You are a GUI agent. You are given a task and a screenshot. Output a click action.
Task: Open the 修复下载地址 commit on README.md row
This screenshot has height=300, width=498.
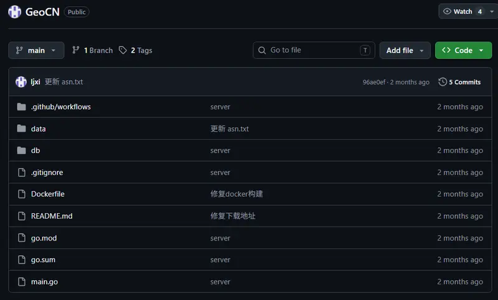(232, 216)
